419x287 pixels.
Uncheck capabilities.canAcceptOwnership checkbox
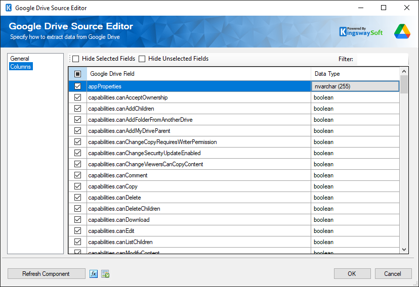(78, 98)
